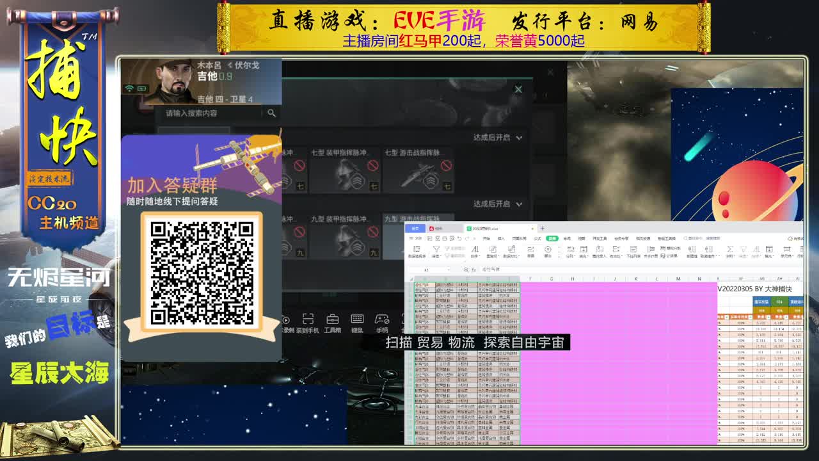Click the Group (创建组) icon
Image resolution: width=819 pixels, height=461 pixels.
click(x=690, y=251)
